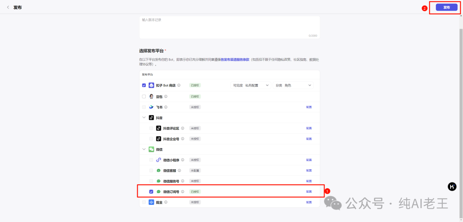This screenshot has width=463, height=222.
Task: Click 配置 link for 抖音企业号
Action: [x=309, y=139]
